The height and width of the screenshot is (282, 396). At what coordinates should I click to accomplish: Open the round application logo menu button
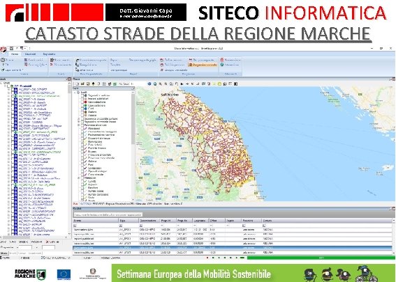(3, 49)
